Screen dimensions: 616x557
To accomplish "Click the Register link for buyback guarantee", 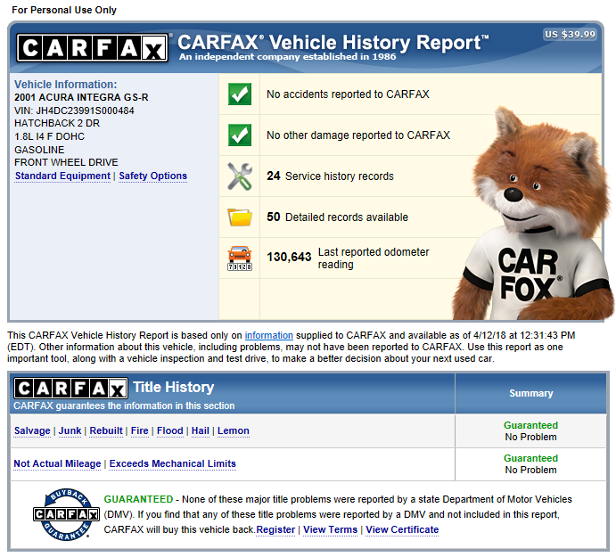I will 275,530.
